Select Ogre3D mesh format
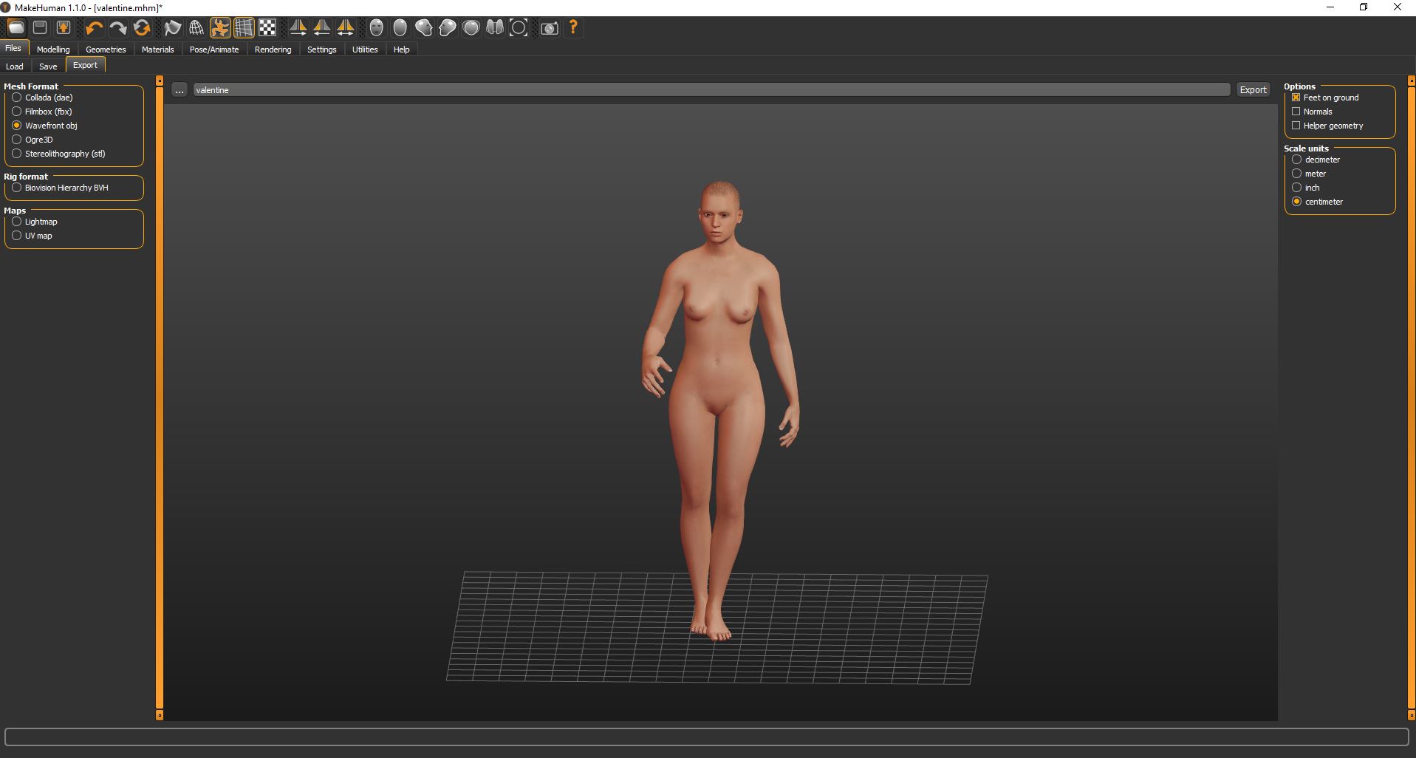 click(x=33, y=140)
